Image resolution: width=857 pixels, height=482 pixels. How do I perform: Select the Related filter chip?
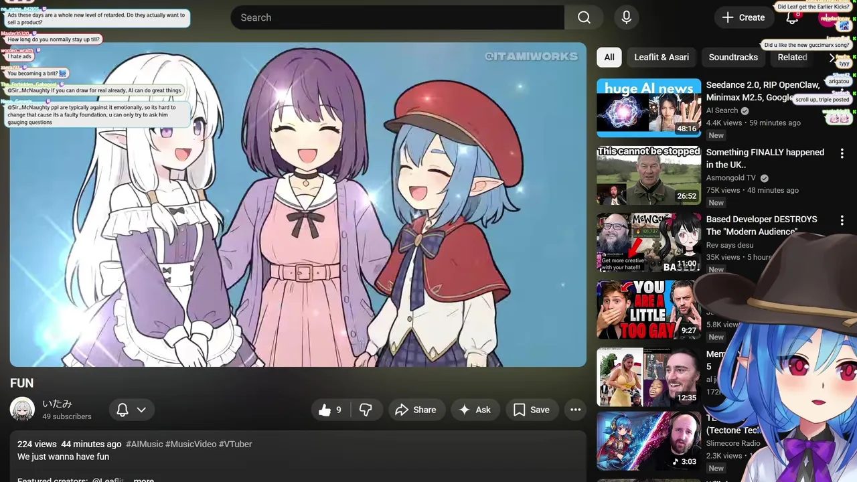(x=792, y=57)
